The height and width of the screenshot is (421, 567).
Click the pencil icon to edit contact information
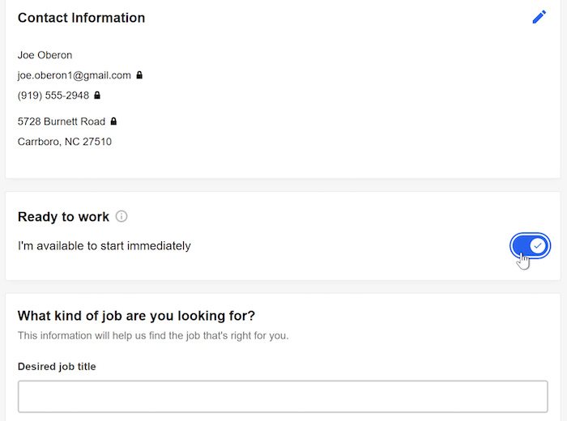(x=539, y=17)
